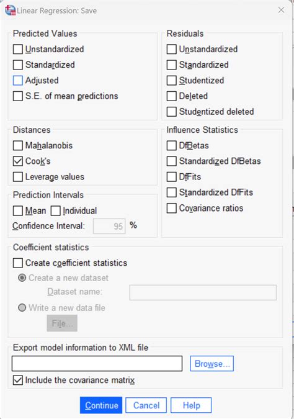This screenshot has height=419, width=294.
Task: Click the Continue button
Action: (x=101, y=405)
